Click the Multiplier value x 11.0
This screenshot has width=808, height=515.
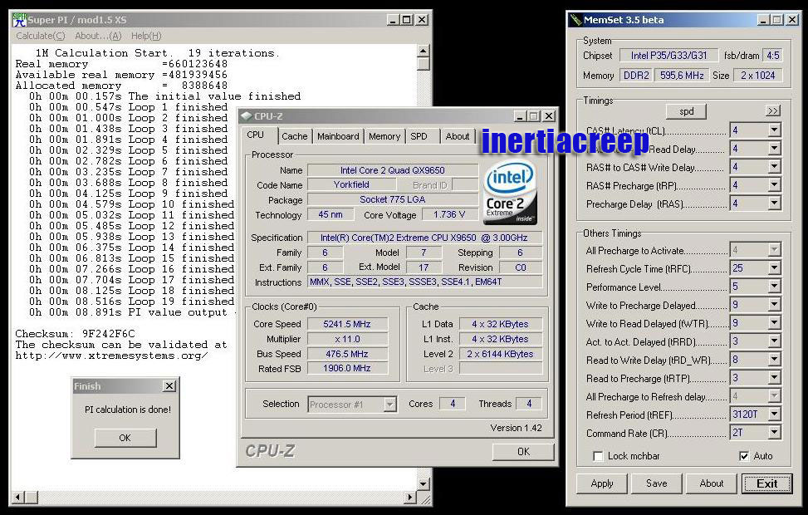point(347,339)
